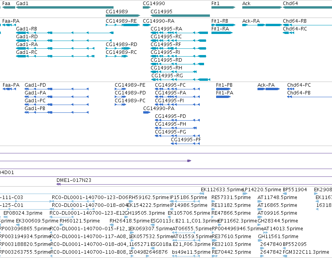Viewport: 332px width, 258px height.
Task: Select transcript CG14995-RG
Action: (x=181, y=80)
